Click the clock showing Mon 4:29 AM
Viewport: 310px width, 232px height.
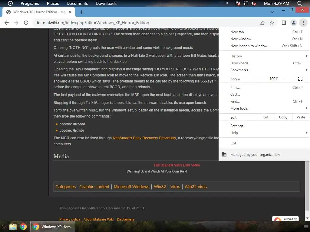276,3
